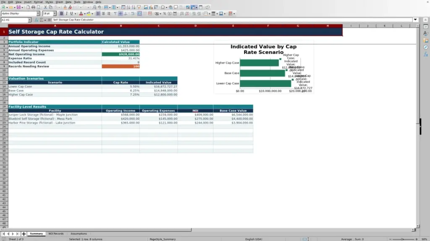430x241 pixels.
Task: Click the Print icon in toolbar
Action: coord(33,8)
